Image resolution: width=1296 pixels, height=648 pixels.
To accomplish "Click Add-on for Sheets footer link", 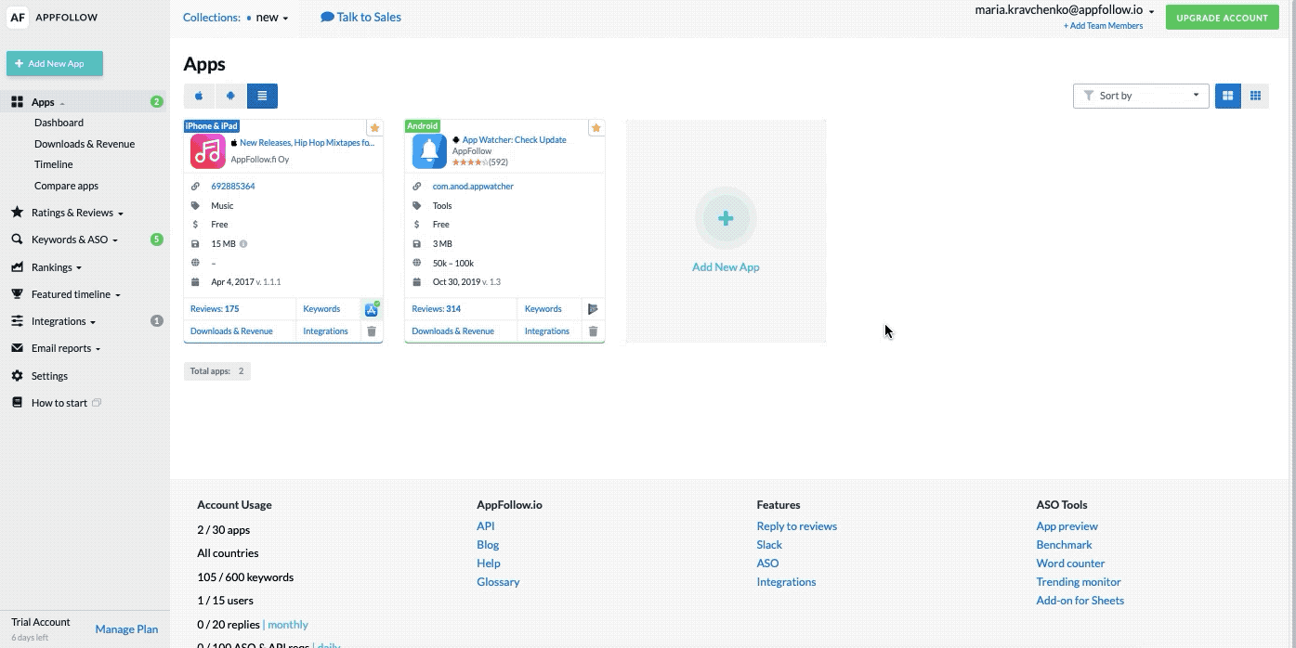I will (1080, 601).
